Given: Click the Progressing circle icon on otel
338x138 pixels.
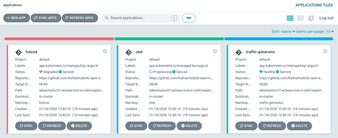Looking at the screenshot, I should click(x=151, y=72).
